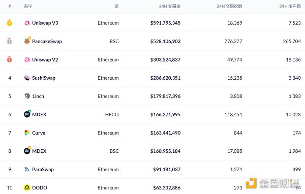Click the SushiSwap logo icon
The height and width of the screenshot is (194, 305).
point(27,78)
